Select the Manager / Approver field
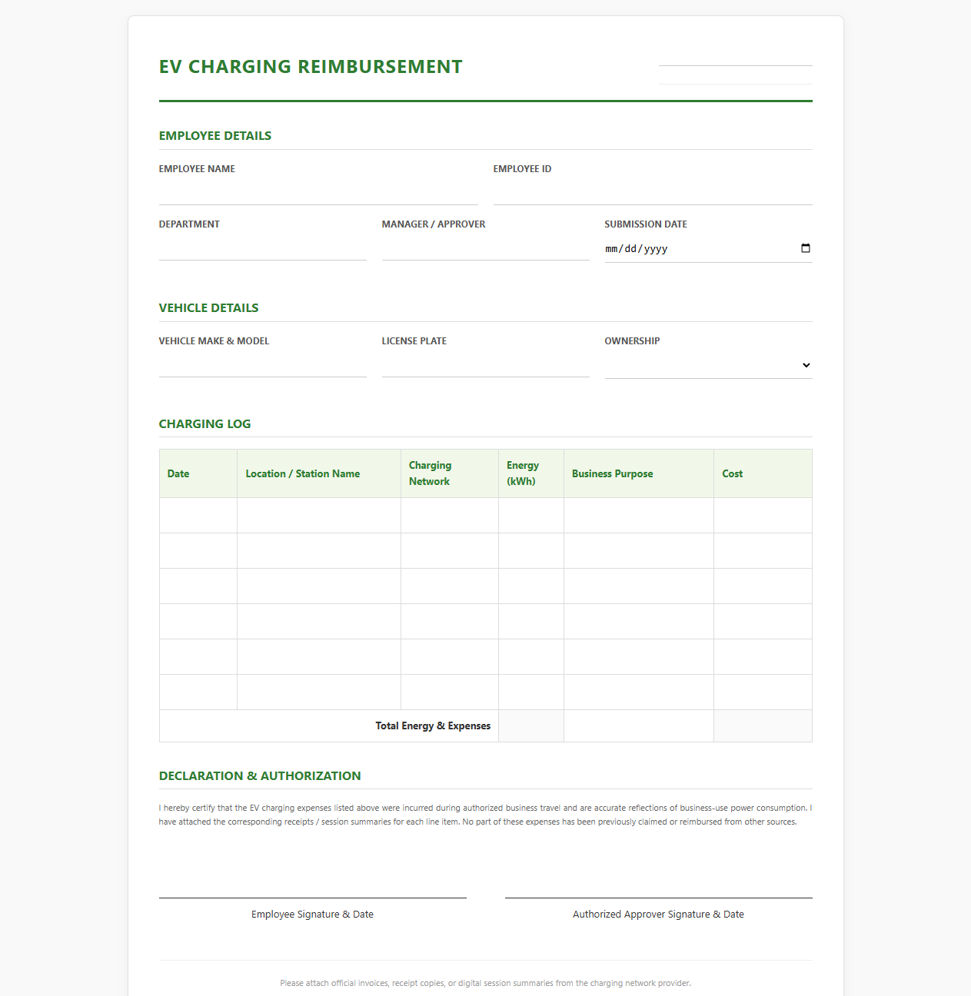This screenshot has width=971, height=996. tap(486, 247)
